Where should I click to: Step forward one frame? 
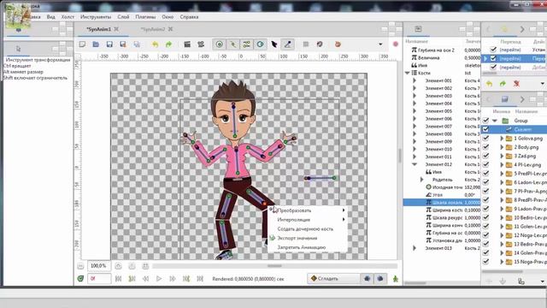pyautogui.click(x=173, y=279)
